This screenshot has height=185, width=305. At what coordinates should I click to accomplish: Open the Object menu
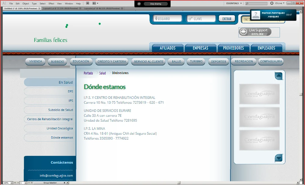click(x=26, y=3)
